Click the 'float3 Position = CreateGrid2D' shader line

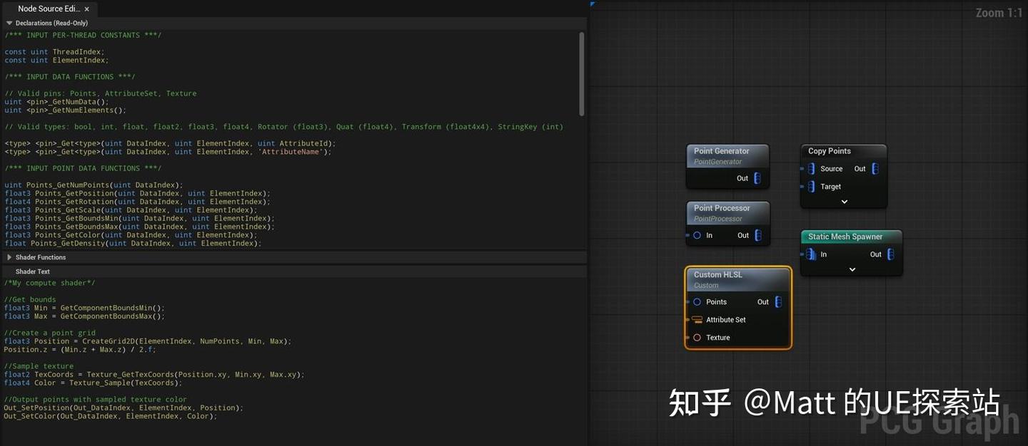point(148,341)
